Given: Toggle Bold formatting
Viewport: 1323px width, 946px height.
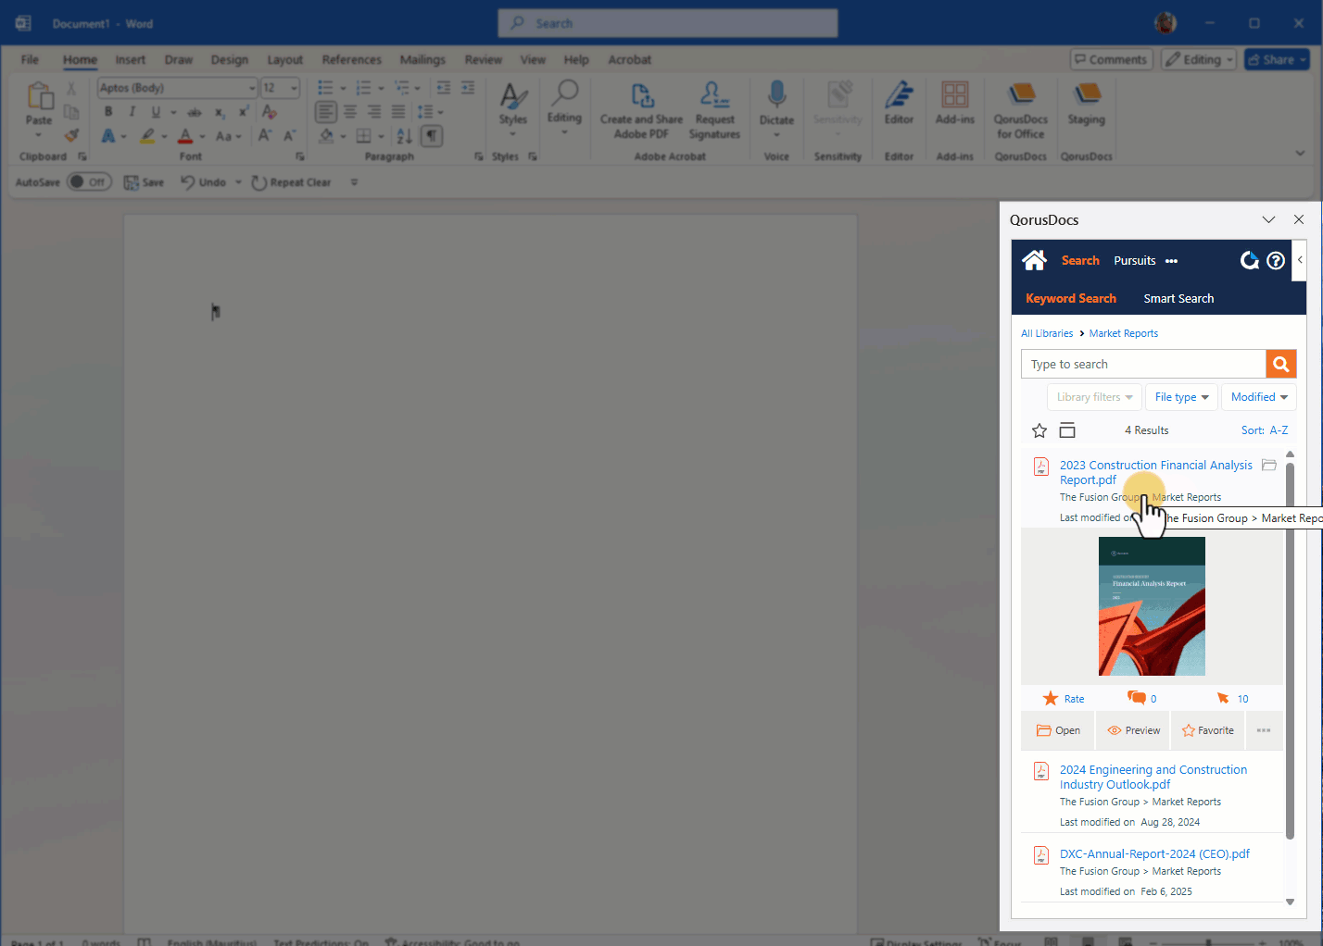Looking at the screenshot, I should coord(108,112).
